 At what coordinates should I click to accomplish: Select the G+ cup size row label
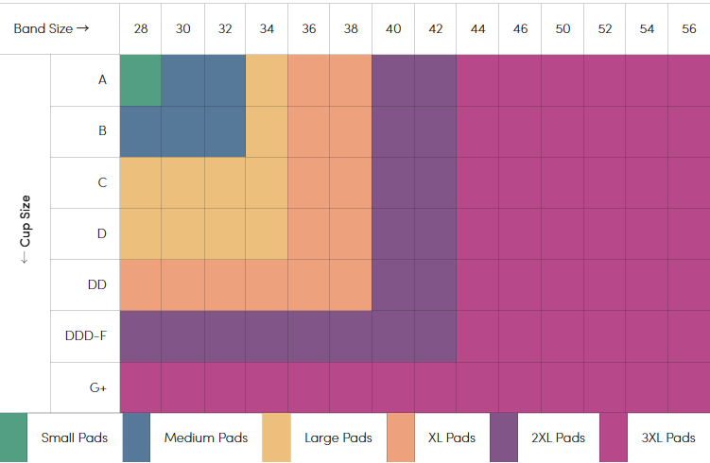click(99, 387)
